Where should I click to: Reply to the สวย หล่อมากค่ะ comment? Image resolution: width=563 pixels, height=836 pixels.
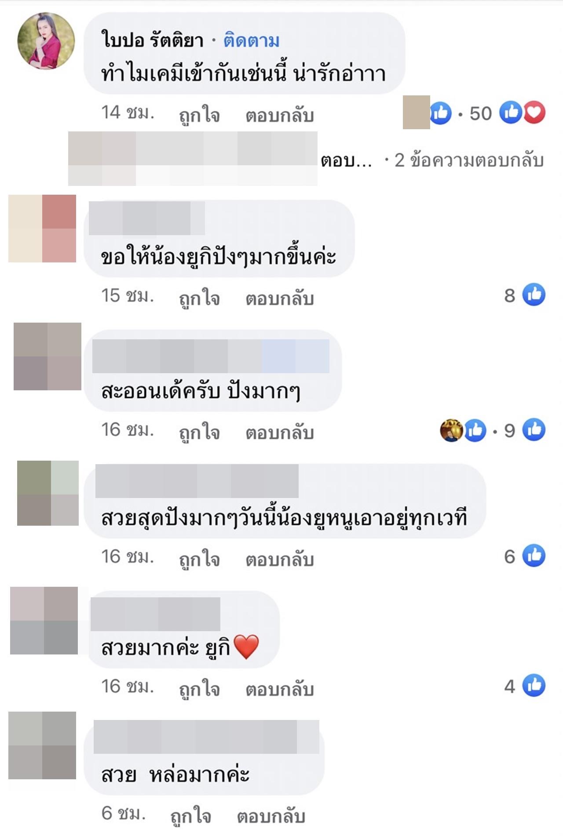(x=271, y=816)
